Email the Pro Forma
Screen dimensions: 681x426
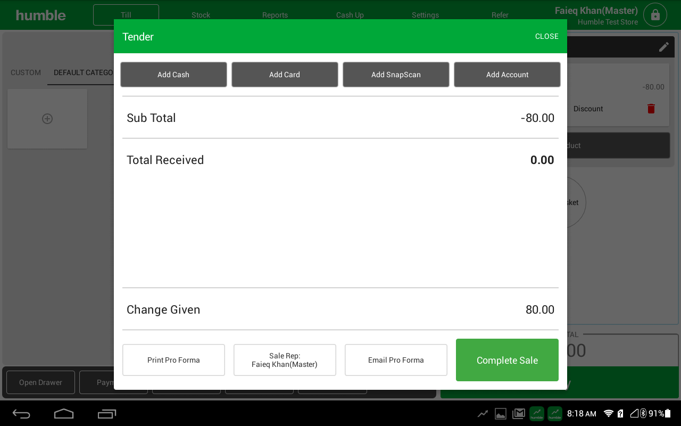pyautogui.click(x=396, y=360)
